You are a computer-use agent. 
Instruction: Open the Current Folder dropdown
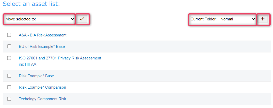pyautogui.click(x=237, y=19)
